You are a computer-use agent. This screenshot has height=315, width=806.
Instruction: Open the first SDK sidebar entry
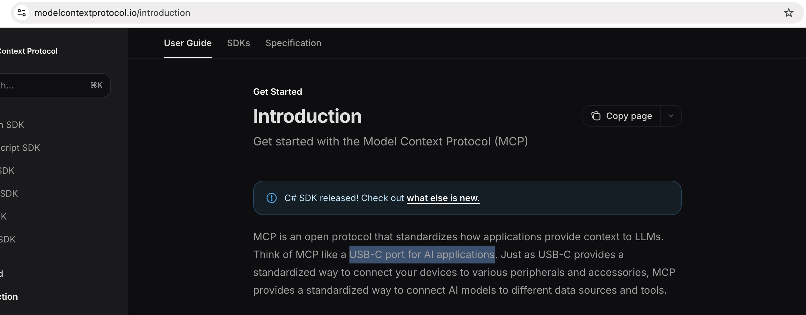click(x=12, y=125)
